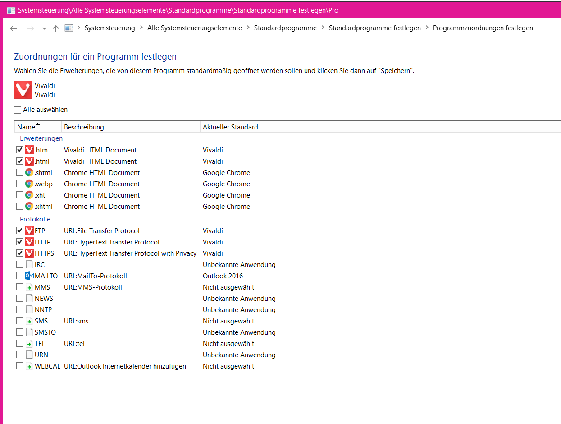Select 'URL:File Transfer Protocol' description
The image size is (561, 424).
pos(102,231)
